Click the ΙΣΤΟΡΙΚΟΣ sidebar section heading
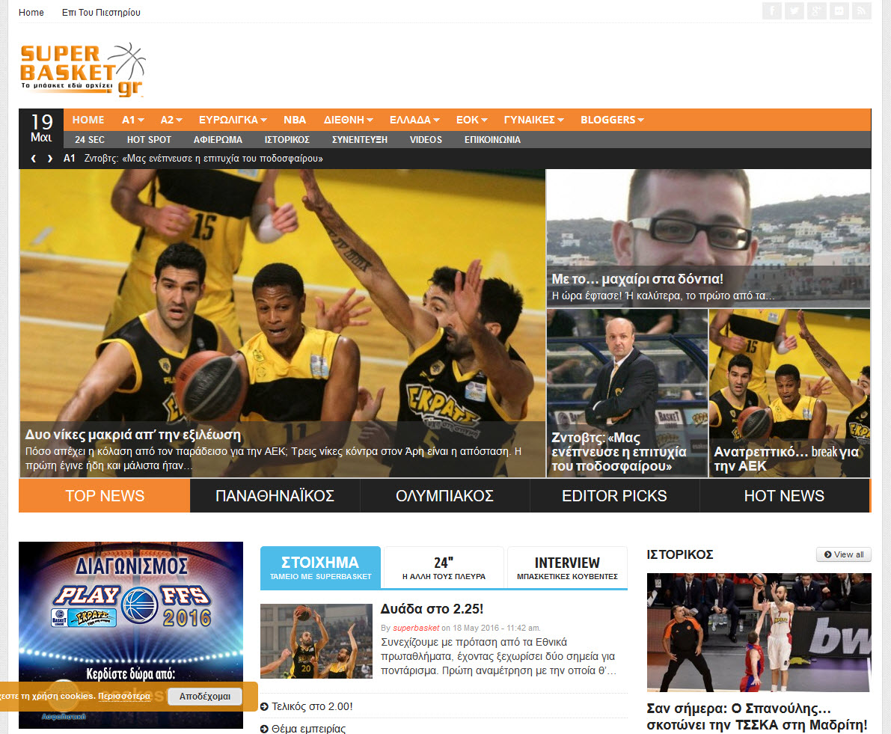Viewport: 891px width, 734px height. click(680, 554)
